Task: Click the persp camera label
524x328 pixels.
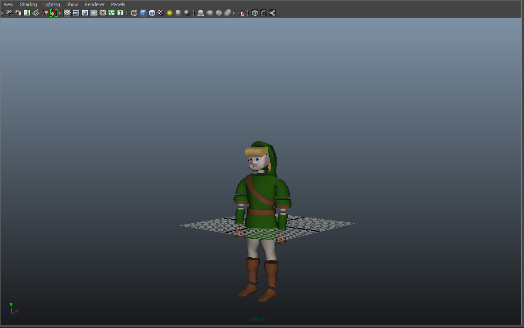Action: click(x=258, y=319)
